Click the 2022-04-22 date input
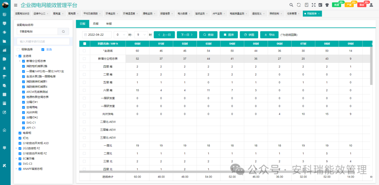Viewport: 379px width, 185px height. (97, 35)
